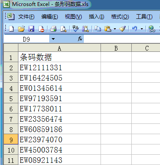The image size is (160, 165).
Task: Click the Excel icon in the title bar
Action: pos(6,4)
